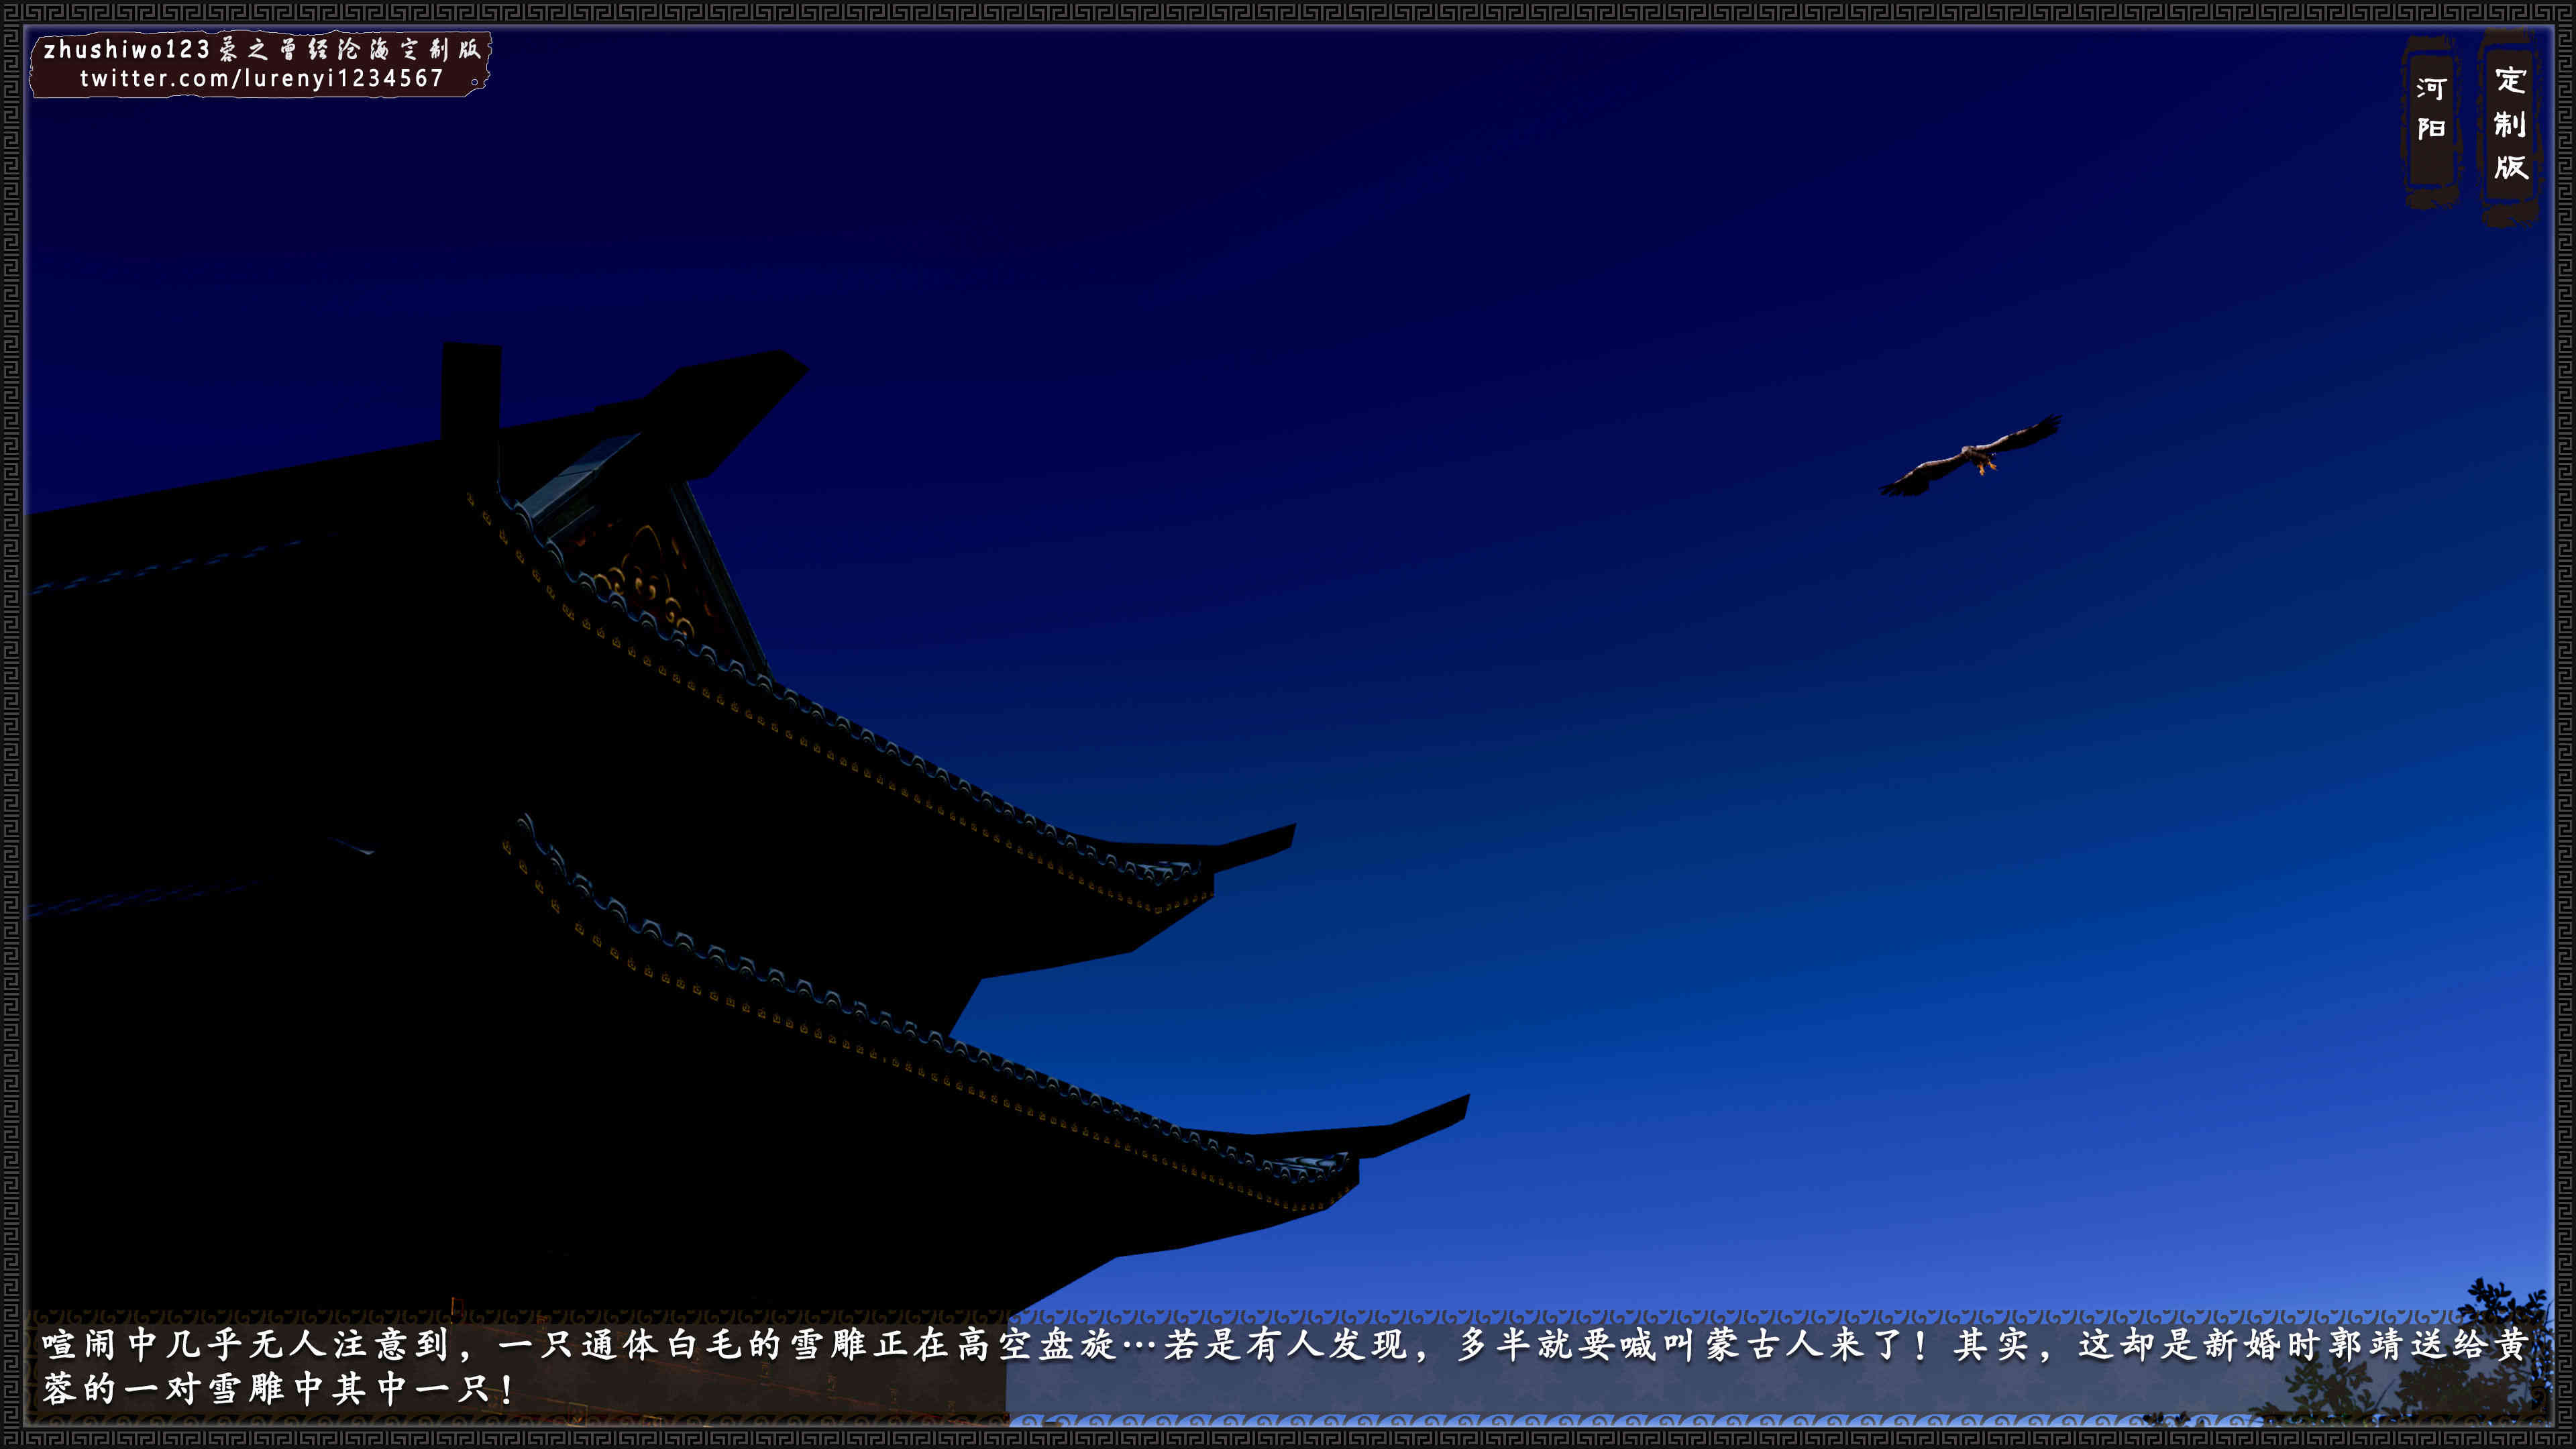Click the caption's second line ending 其中一只
2576x1449 pixels.
point(278,1389)
